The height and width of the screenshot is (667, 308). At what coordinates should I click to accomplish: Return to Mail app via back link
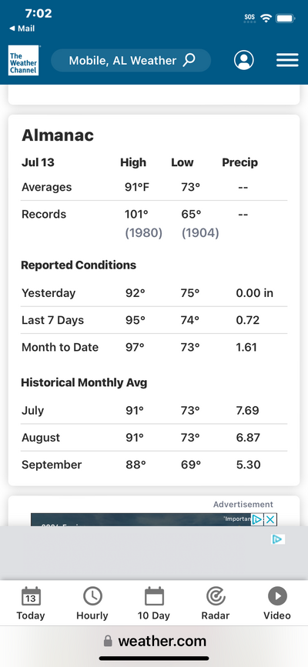(x=22, y=28)
